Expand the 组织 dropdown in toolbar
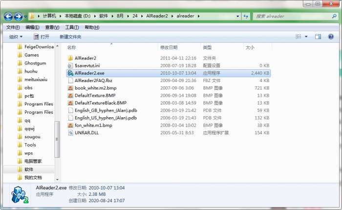Image resolution: width=342 pixels, height=210 pixels. point(16,37)
